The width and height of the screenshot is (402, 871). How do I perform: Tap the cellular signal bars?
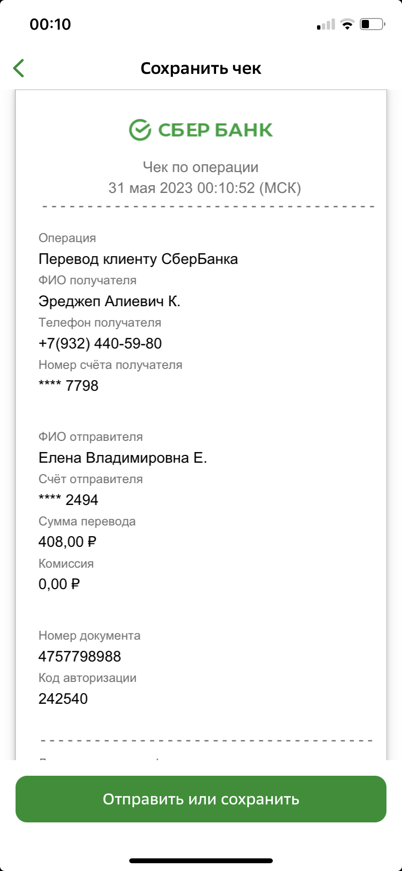326,24
